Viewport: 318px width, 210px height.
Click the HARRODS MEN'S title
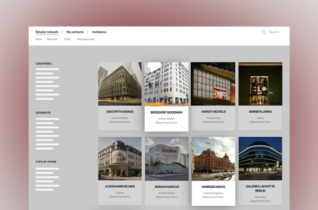214,187
